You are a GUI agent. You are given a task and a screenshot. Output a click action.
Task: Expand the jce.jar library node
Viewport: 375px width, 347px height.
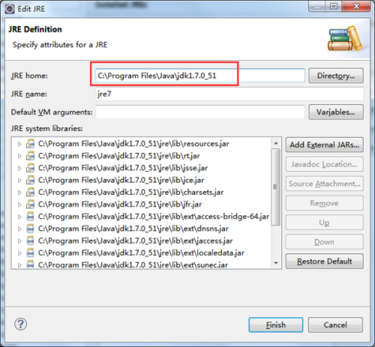click(19, 180)
